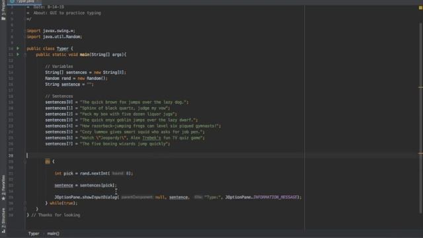Click 'import javax.swing.*;' line
Image resolution: width=423 pixels, height=238 pixels.
click(51, 31)
